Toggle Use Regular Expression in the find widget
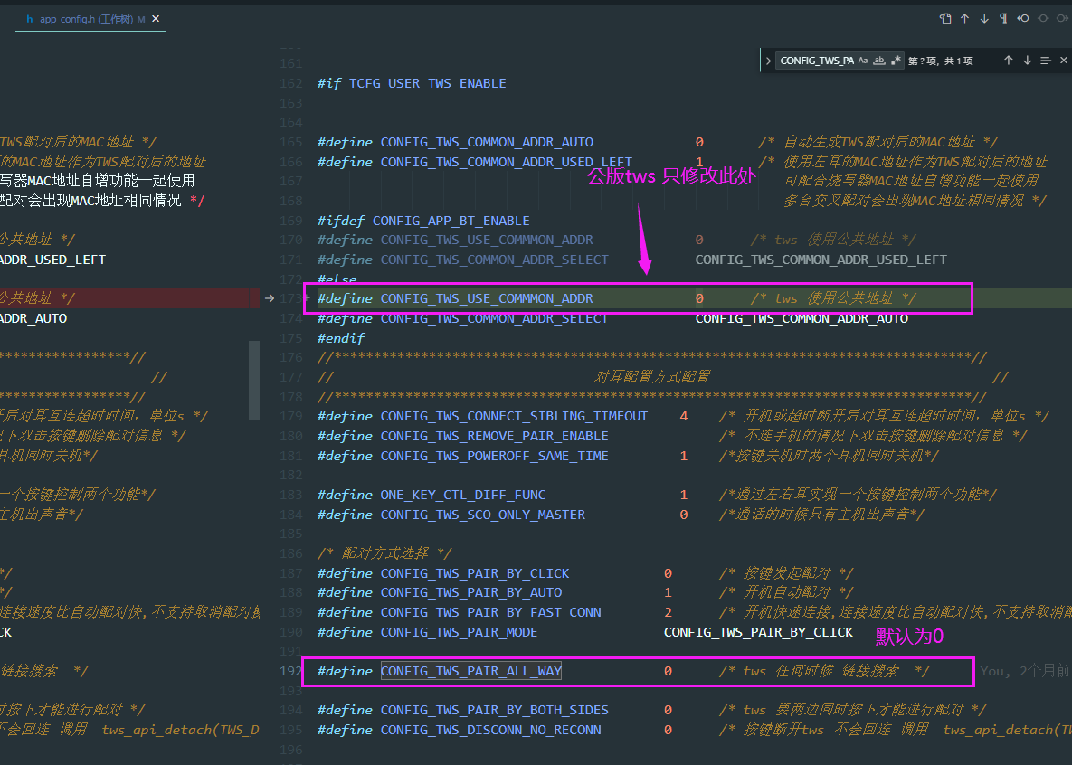Viewport: 1072px width, 765px height. pos(896,61)
